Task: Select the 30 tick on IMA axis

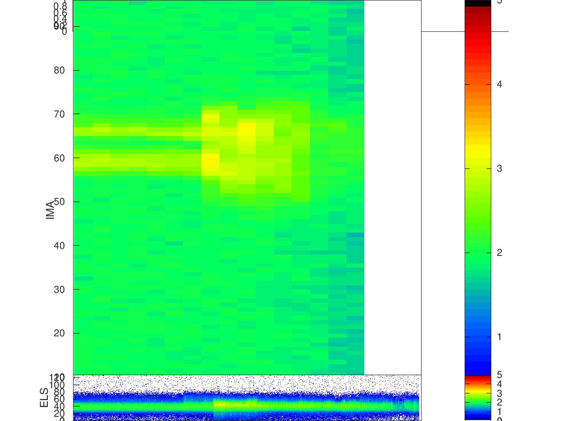Action: (x=59, y=289)
